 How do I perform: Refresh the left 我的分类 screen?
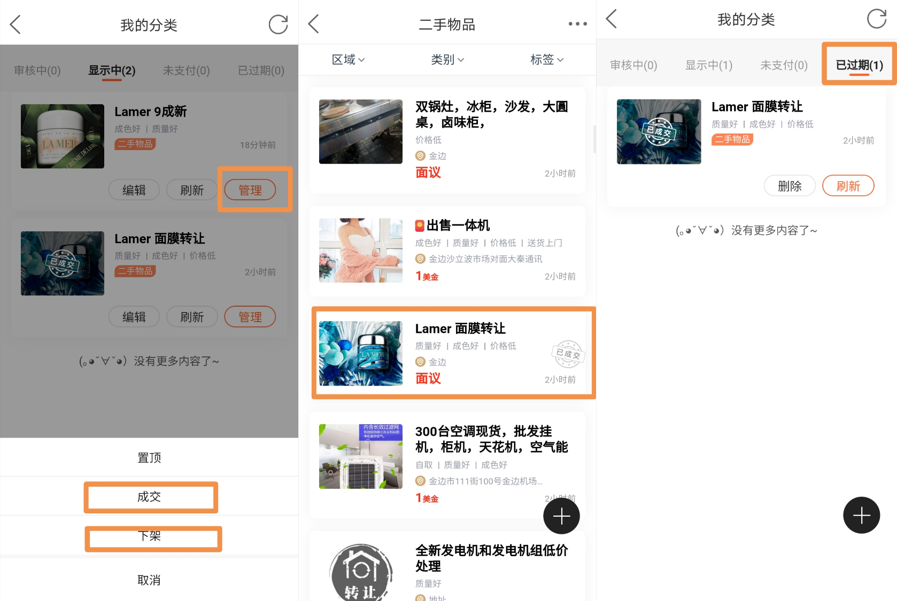(278, 25)
